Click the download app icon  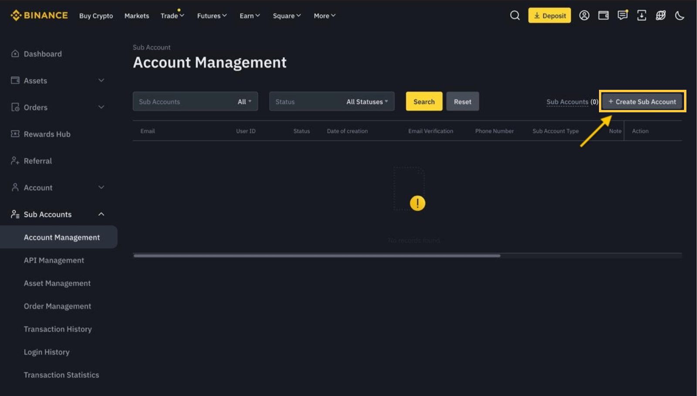642,16
